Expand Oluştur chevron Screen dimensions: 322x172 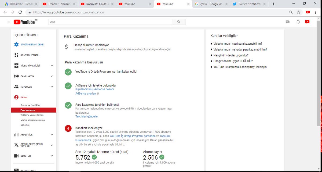[x=52, y=156]
